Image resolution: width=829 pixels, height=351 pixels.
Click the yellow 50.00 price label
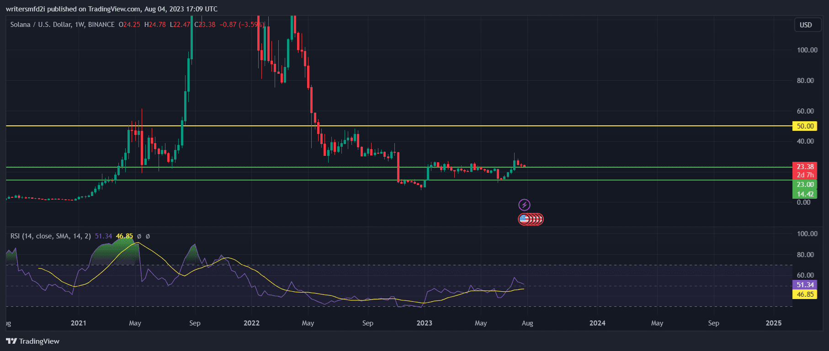tap(804, 126)
